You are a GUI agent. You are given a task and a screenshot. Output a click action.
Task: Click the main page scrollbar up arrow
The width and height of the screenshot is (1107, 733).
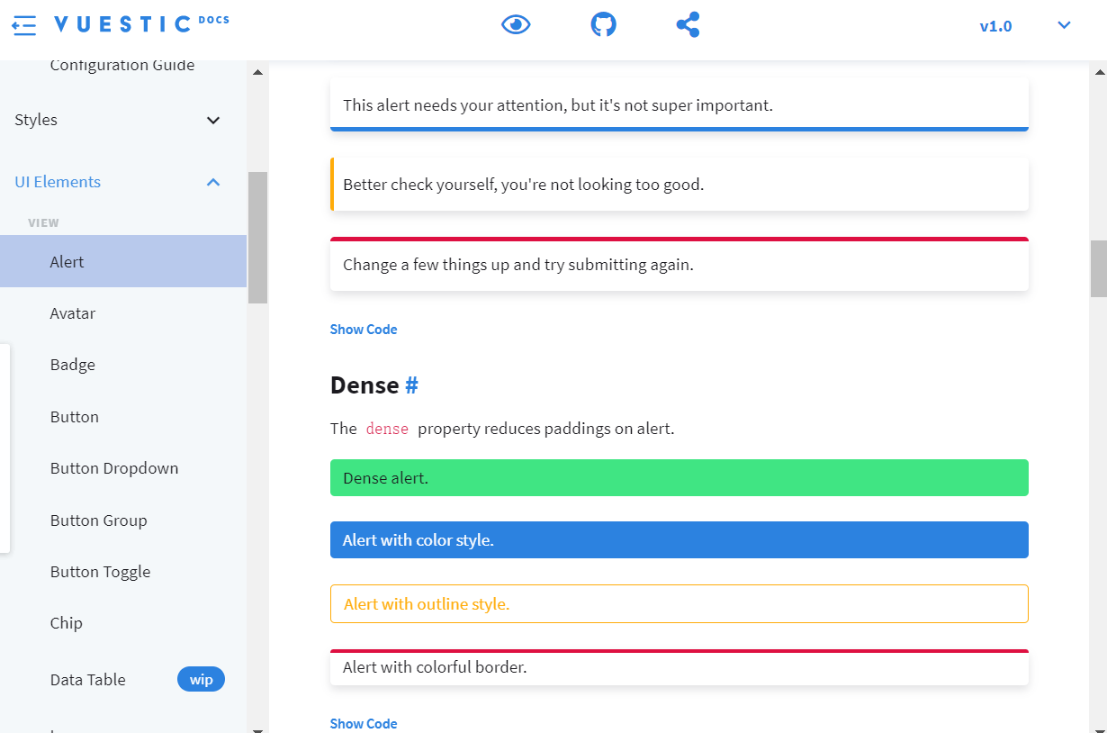pyautogui.click(x=1099, y=70)
